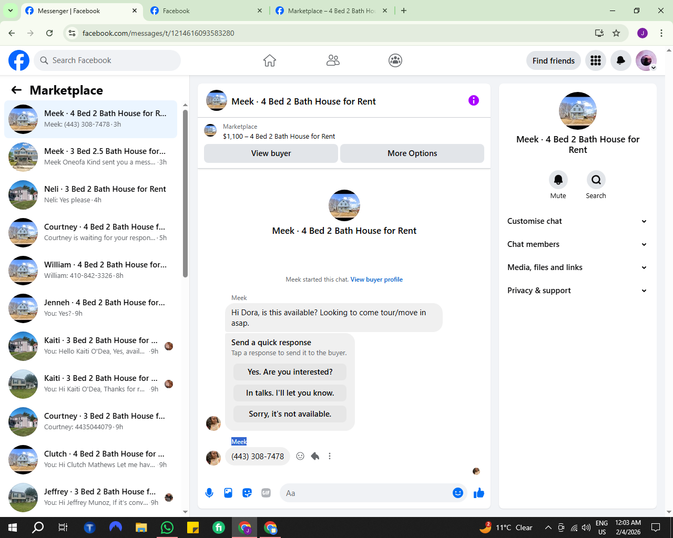673x538 pixels.
Task: Open William · 4 Bed 2 Bath House conversation
Action: click(x=90, y=271)
